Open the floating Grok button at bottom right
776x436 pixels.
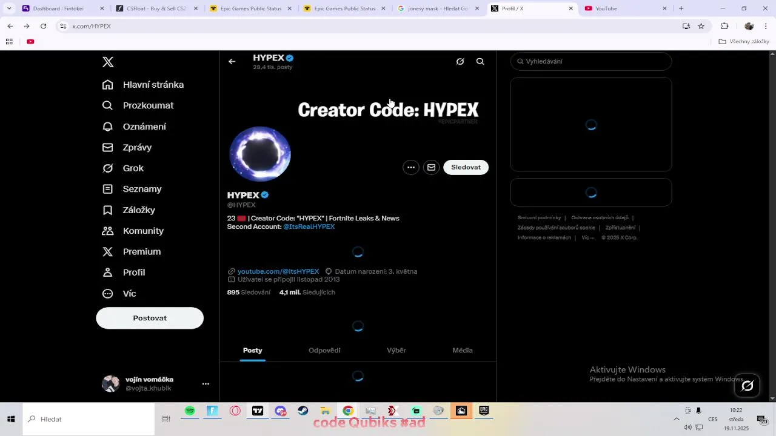pos(747,385)
